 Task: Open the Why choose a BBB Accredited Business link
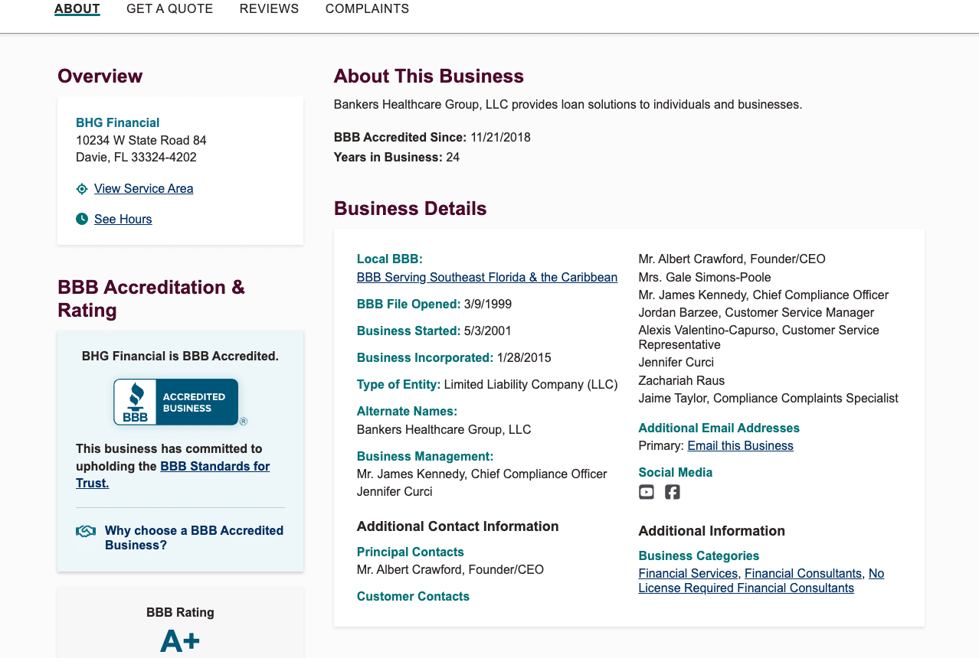(194, 537)
